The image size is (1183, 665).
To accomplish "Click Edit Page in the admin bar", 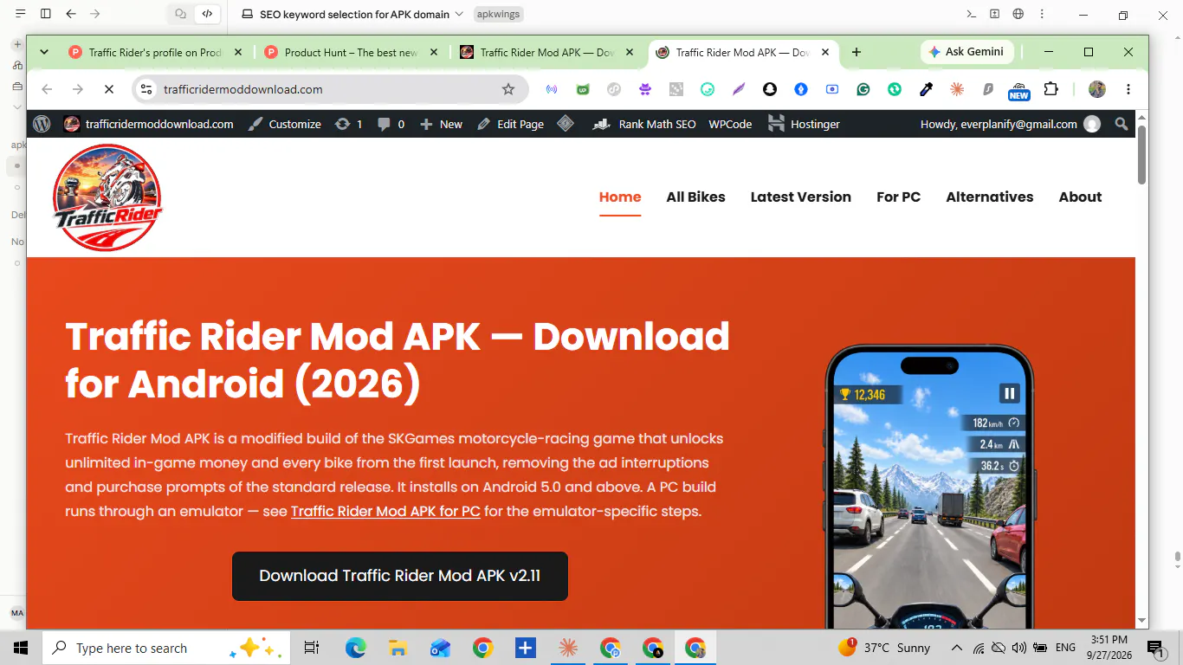I will coord(510,124).
